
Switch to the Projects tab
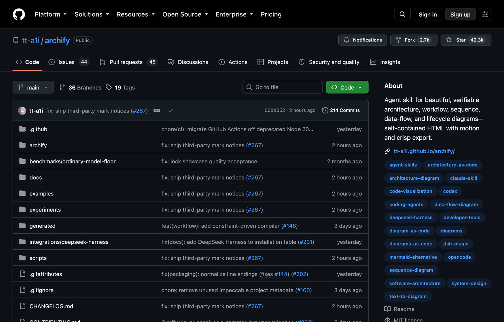click(x=273, y=62)
